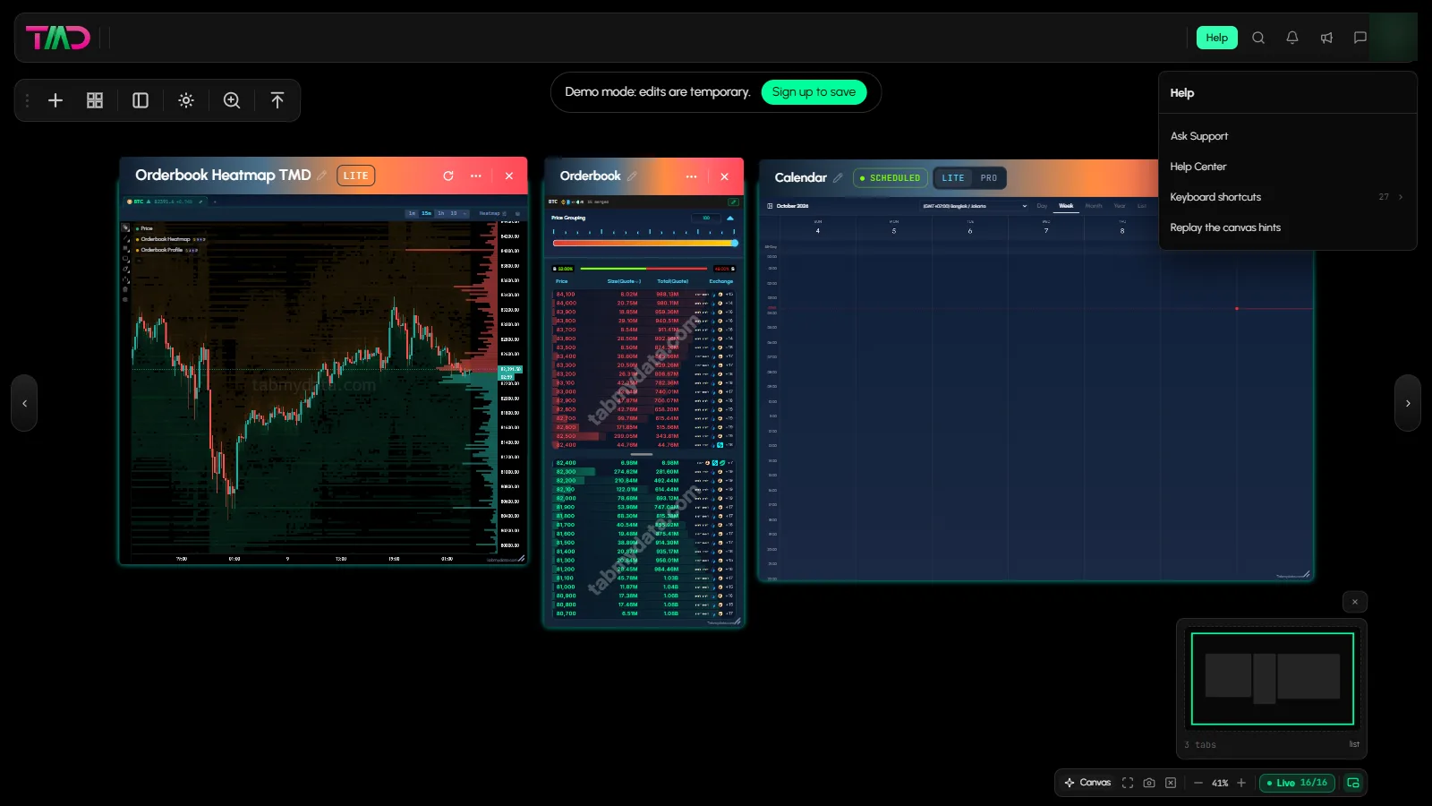Click the Price Grouping value field

click(706, 218)
